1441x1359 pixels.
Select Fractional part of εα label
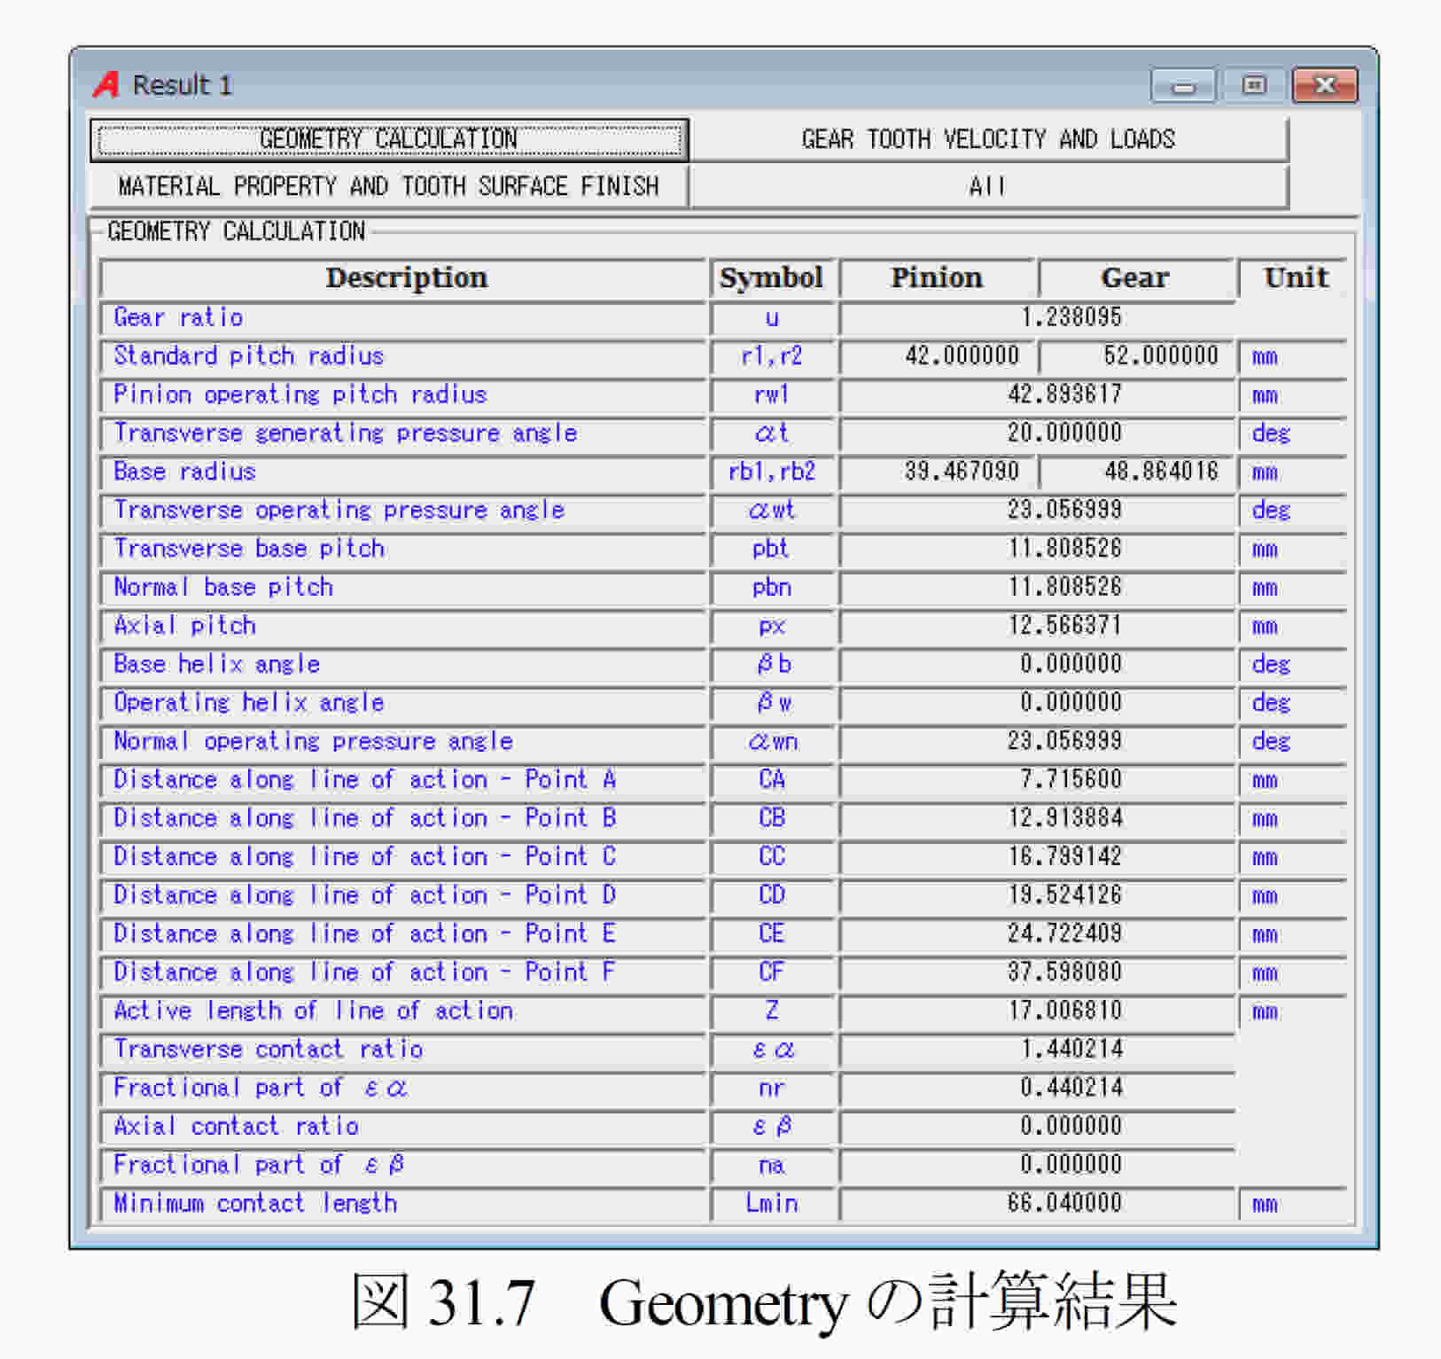pos(261,1089)
